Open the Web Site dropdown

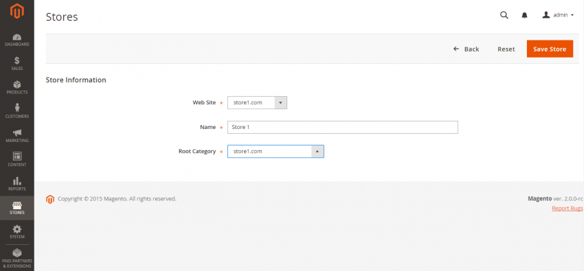[x=257, y=103]
